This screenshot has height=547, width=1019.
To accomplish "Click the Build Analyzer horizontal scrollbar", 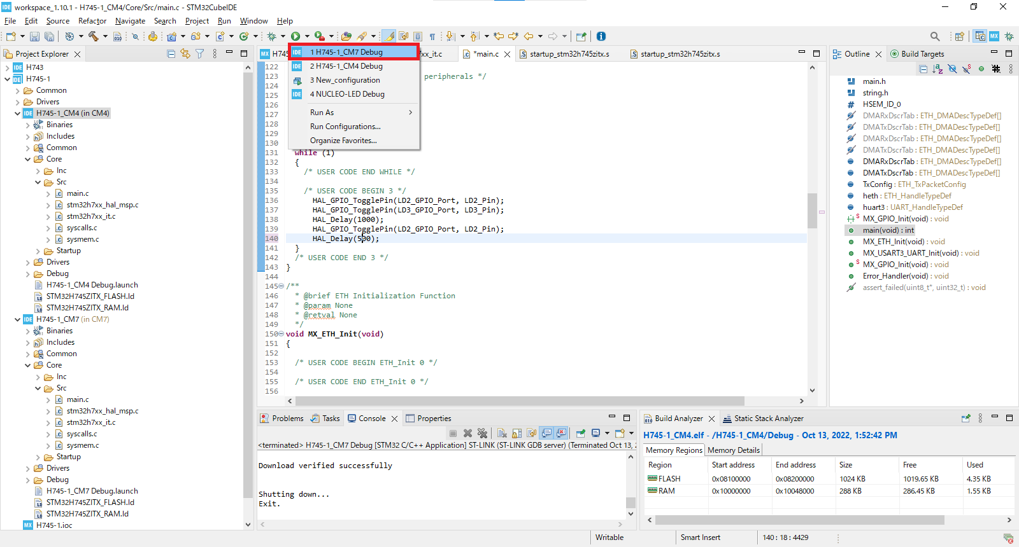I will 799,520.
